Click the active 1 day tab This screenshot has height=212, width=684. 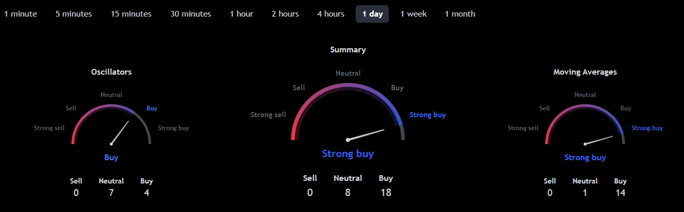tap(372, 14)
